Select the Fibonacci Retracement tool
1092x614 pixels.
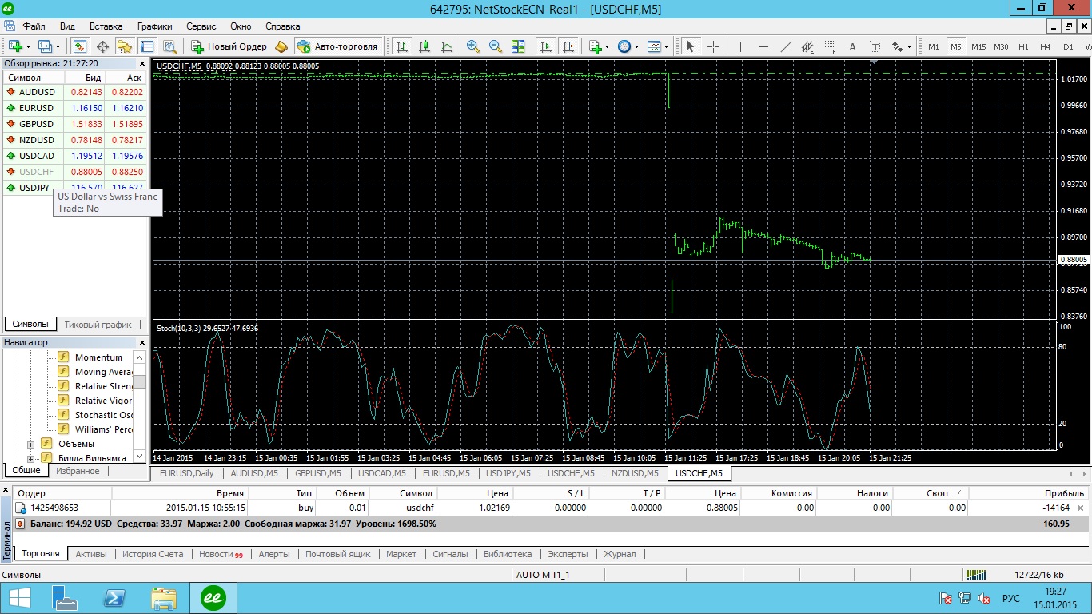click(830, 46)
